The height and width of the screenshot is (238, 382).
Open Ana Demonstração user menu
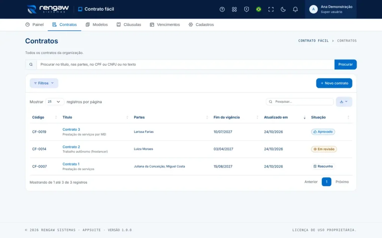[331, 9]
